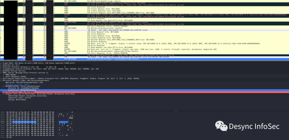
Task: Expand the Transmission Control Protocol node
Action: [1, 69]
